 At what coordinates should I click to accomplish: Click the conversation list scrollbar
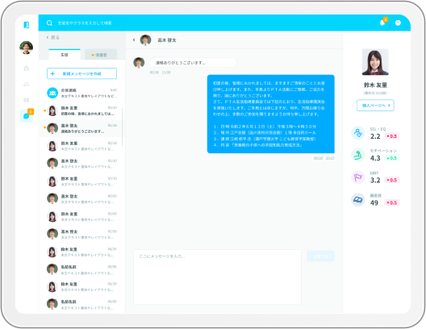click(123, 127)
